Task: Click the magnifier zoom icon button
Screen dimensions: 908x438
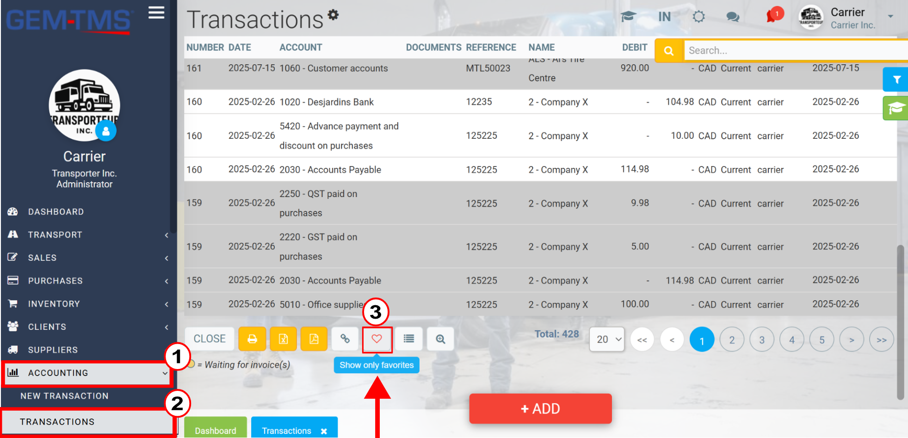Action: pos(440,339)
